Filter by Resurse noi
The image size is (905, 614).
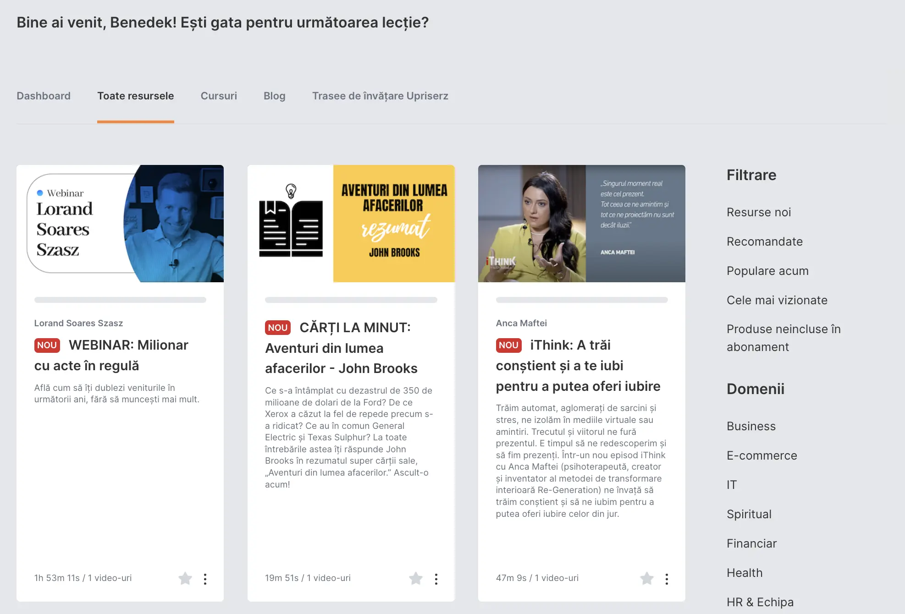point(759,212)
